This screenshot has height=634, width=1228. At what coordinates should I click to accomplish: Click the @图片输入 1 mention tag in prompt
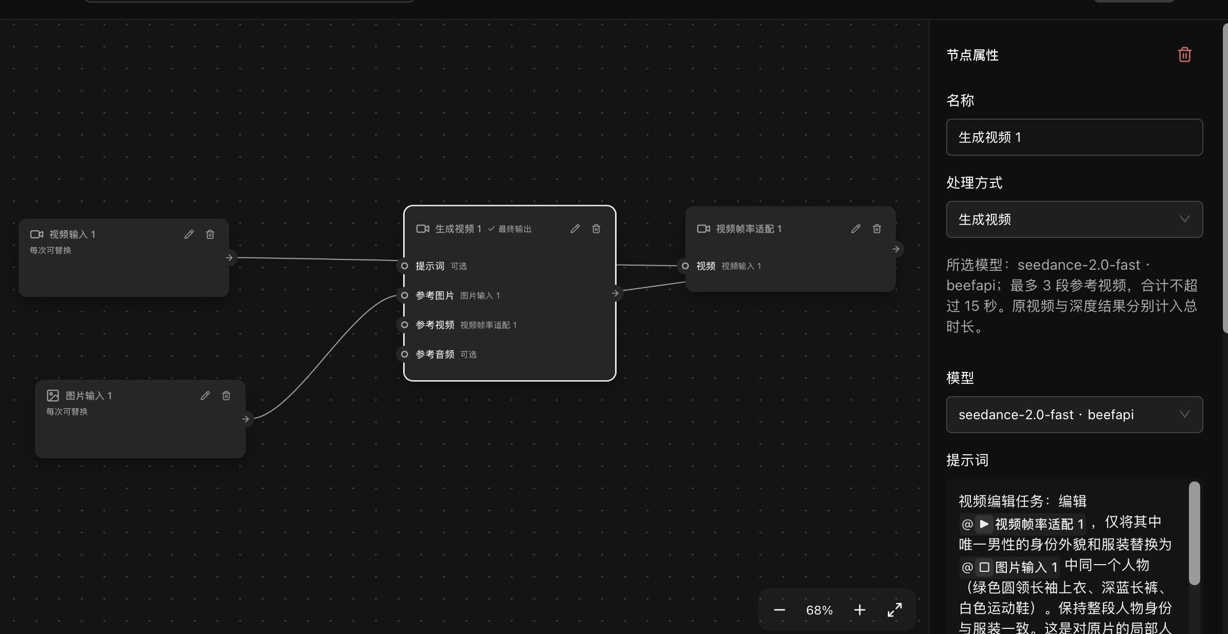point(1009,567)
